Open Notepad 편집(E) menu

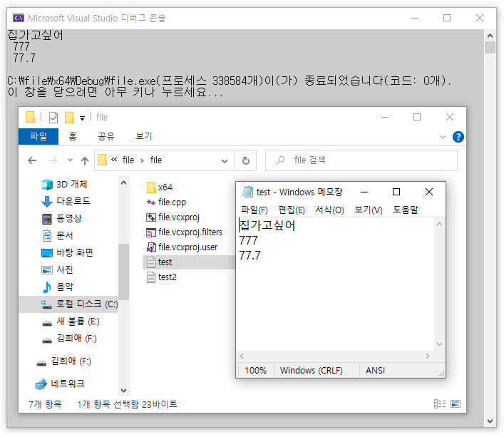coord(292,210)
